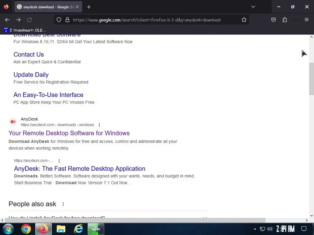This screenshot has height=235, width=314.
Task: Click the scroll down arrow of page
Action: click(x=312, y=216)
